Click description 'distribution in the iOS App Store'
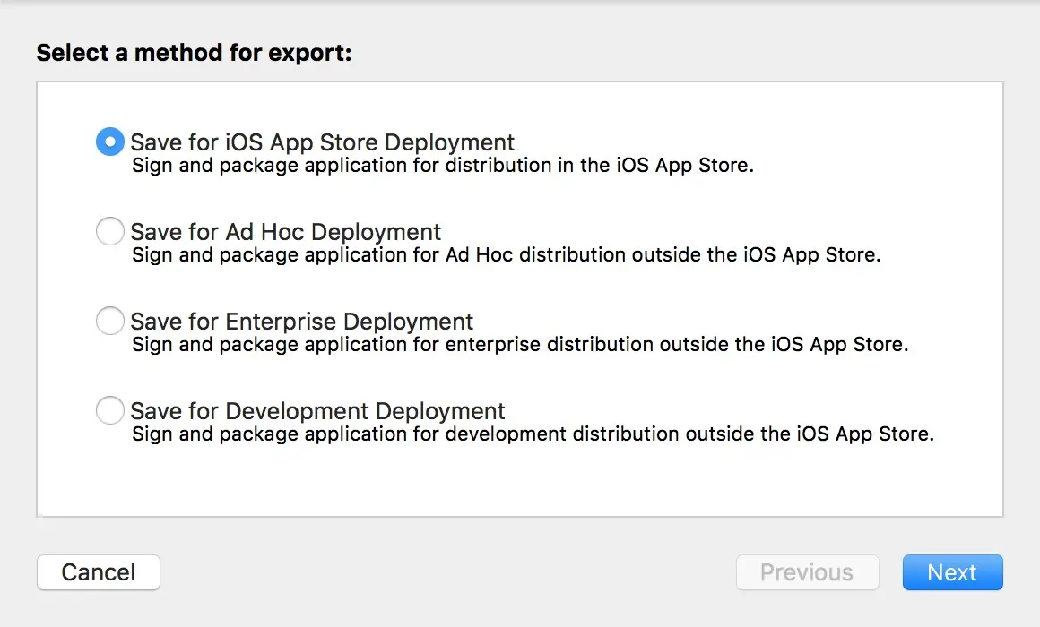Image resolution: width=1040 pixels, height=627 pixels. point(599,166)
